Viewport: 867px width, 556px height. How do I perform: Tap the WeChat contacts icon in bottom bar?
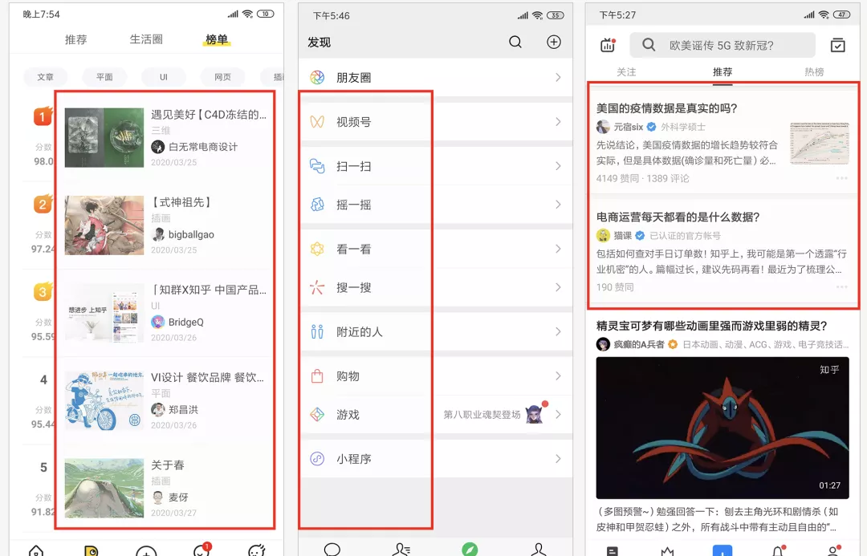click(401, 550)
